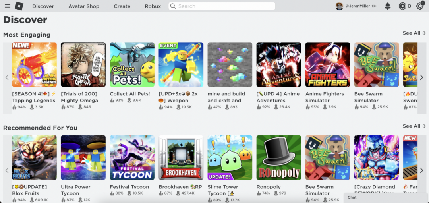Click the 'Ronopoly' title text

(269, 187)
